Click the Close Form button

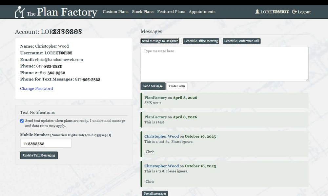[x=177, y=86]
